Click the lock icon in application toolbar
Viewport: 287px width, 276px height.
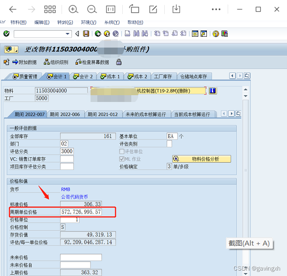point(119,62)
